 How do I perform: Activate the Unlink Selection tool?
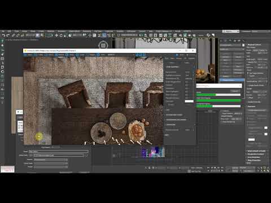[x=18, y=36]
